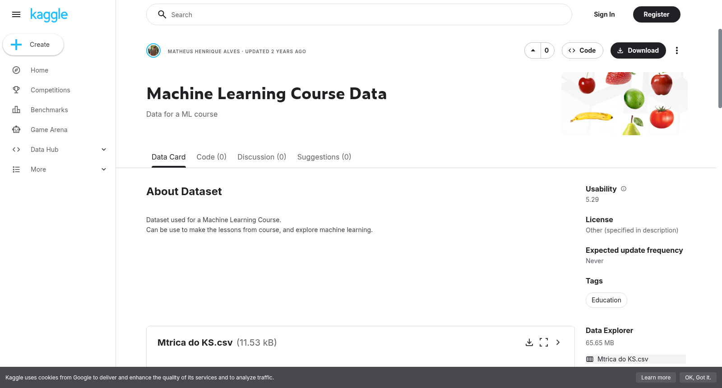Download the dataset
Screen dimensions: 722x388
(x=638, y=50)
